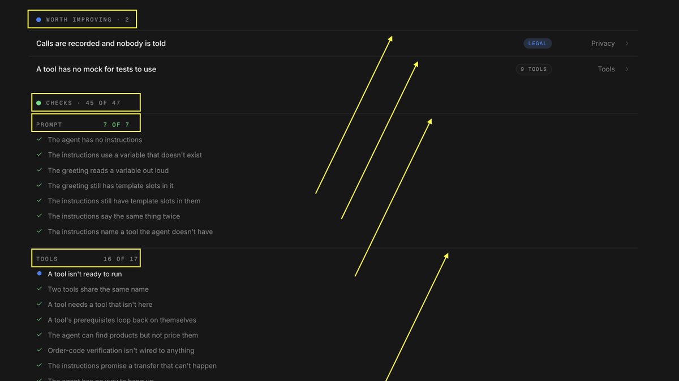Click checkmark for 'Two tools share the same name'
This screenshot has width=679, height=381.
tap(39, 289)
